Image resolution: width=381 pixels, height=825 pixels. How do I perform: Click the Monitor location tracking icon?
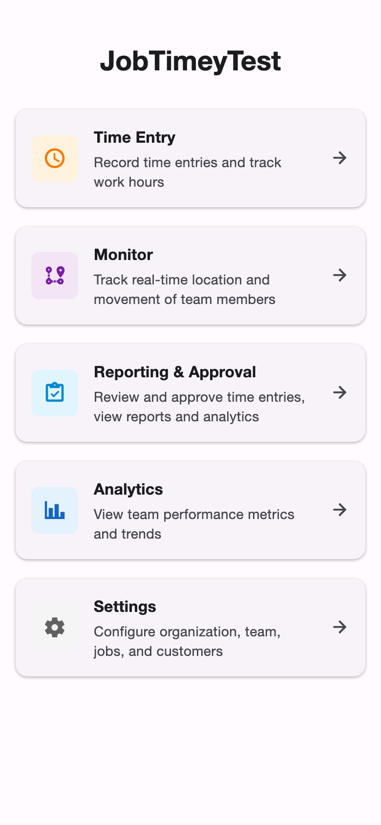[55, 275]
